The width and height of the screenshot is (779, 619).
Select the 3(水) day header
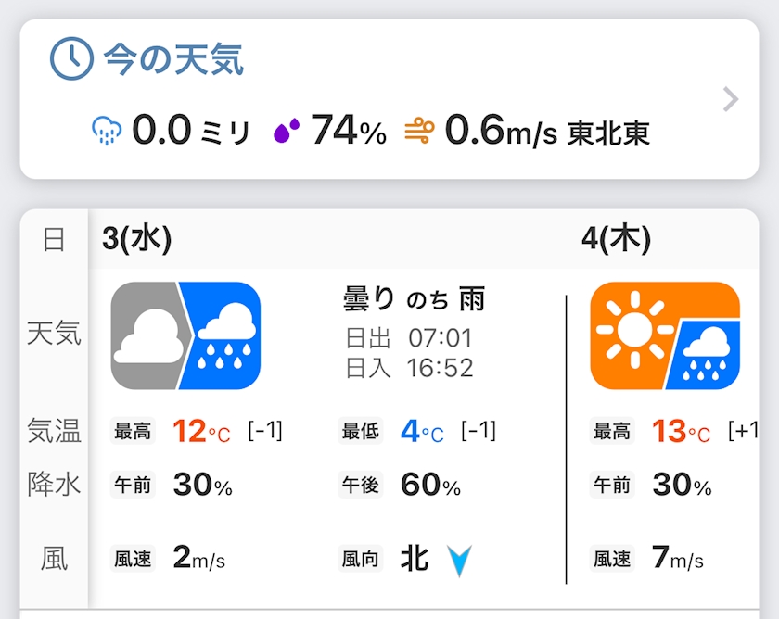[136, 239]
